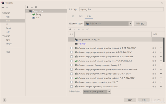Toggle export checkbox for spring-web
Viewport: 166px width, 104px height.
point(71,74)
